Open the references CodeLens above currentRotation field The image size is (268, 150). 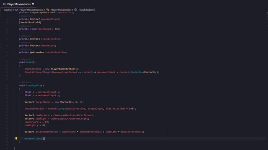coord(25,49)
